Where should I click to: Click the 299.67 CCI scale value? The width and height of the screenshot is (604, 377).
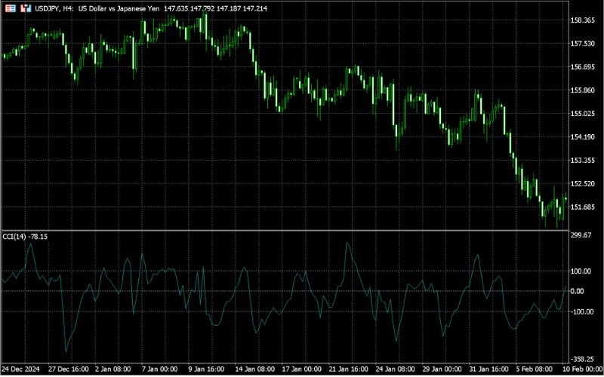tap(582, 236)
